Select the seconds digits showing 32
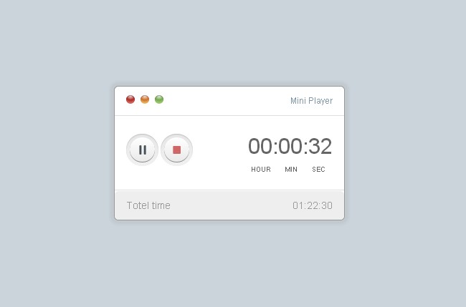The image size is (466, 307). click(x=320, y=146)
